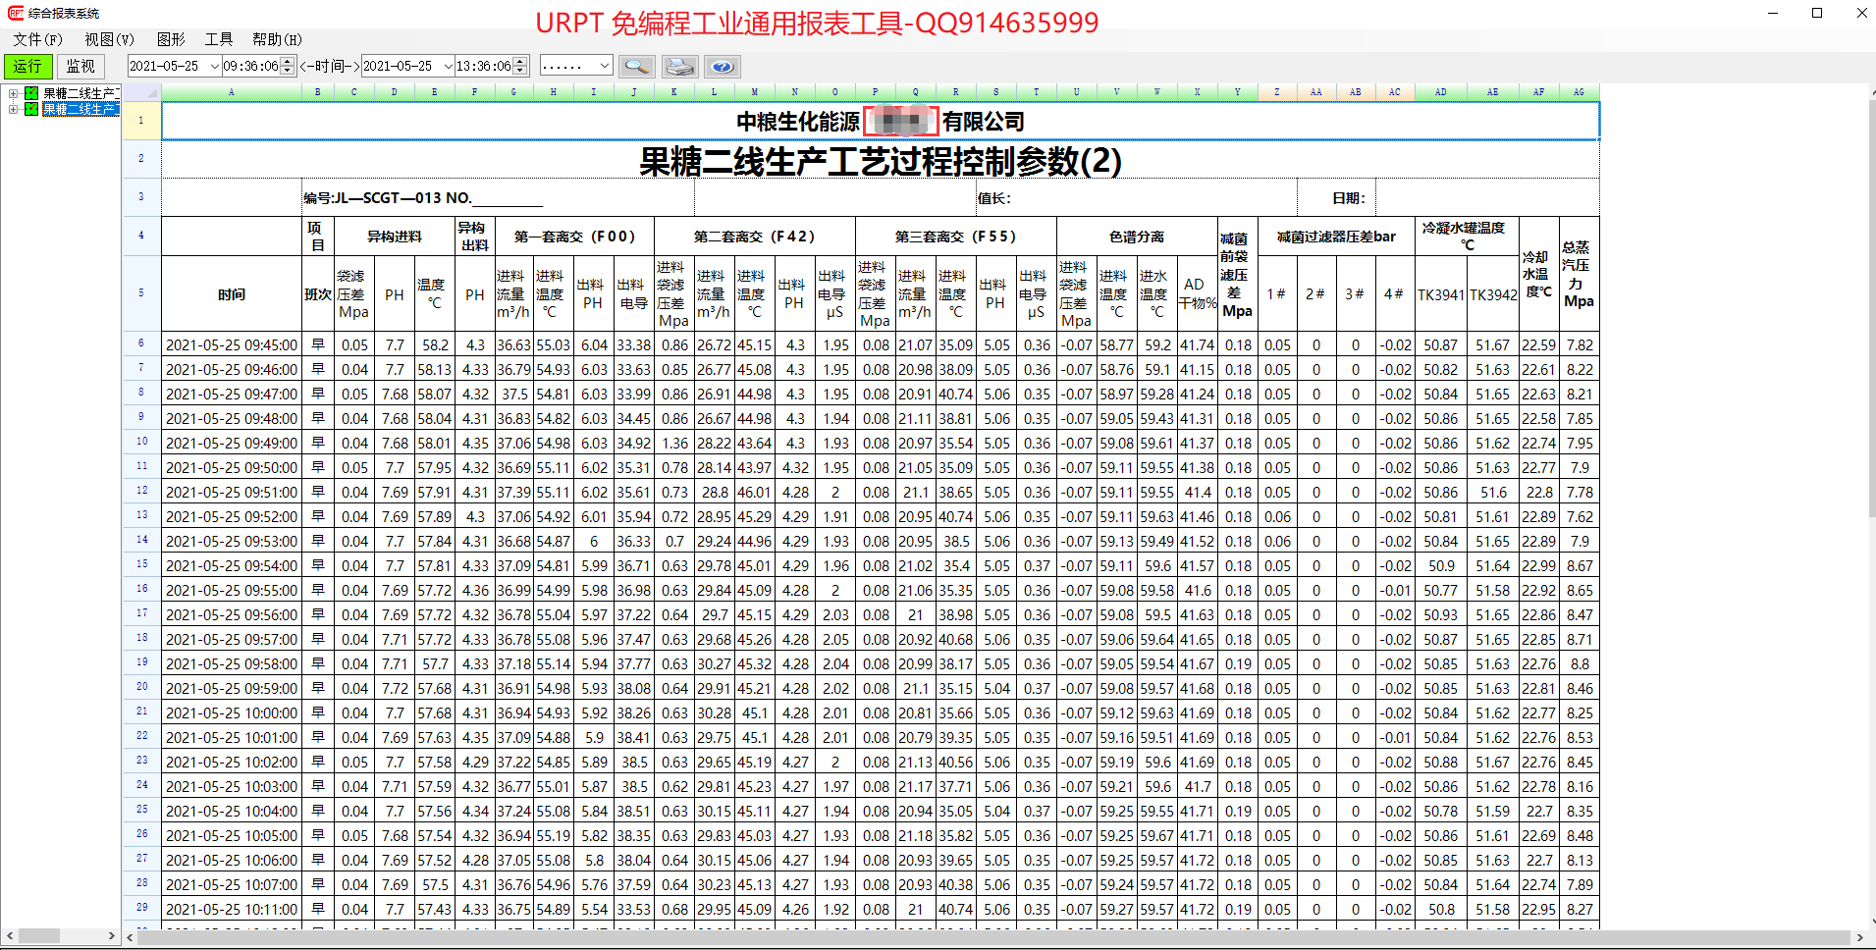The image size is (1876, 950).
Task: Open the dotted '......' combo box
Action: [605, 66]
